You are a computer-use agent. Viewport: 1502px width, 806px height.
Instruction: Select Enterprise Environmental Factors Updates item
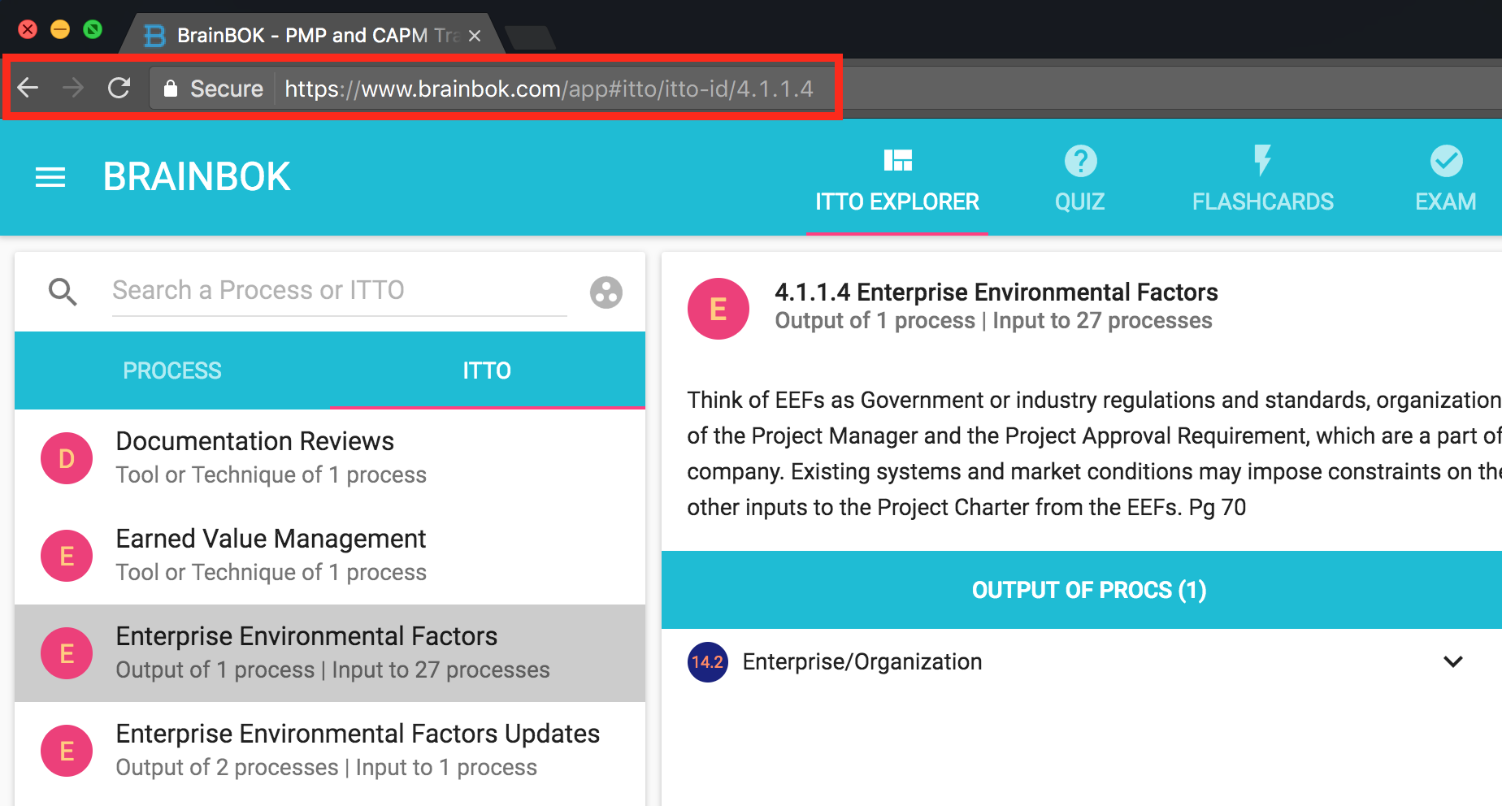click(330, 751)
